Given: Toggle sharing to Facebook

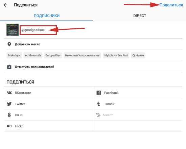Looking at the screenshot, I should (x=138, y=93).
